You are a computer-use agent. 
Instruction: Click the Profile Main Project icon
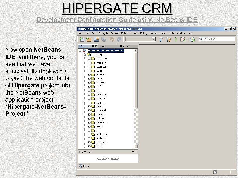tap(192, 39)
